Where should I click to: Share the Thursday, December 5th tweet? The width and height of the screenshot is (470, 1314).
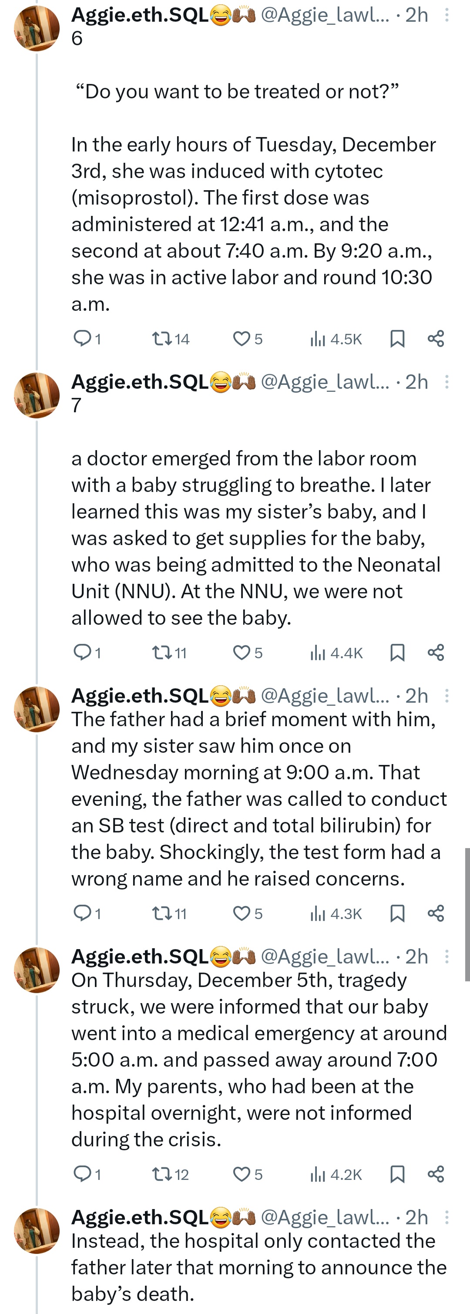(x=436, y=1174)
